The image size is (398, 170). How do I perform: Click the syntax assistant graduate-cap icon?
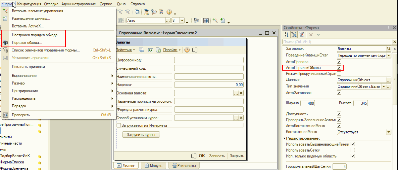coord(146,12)
